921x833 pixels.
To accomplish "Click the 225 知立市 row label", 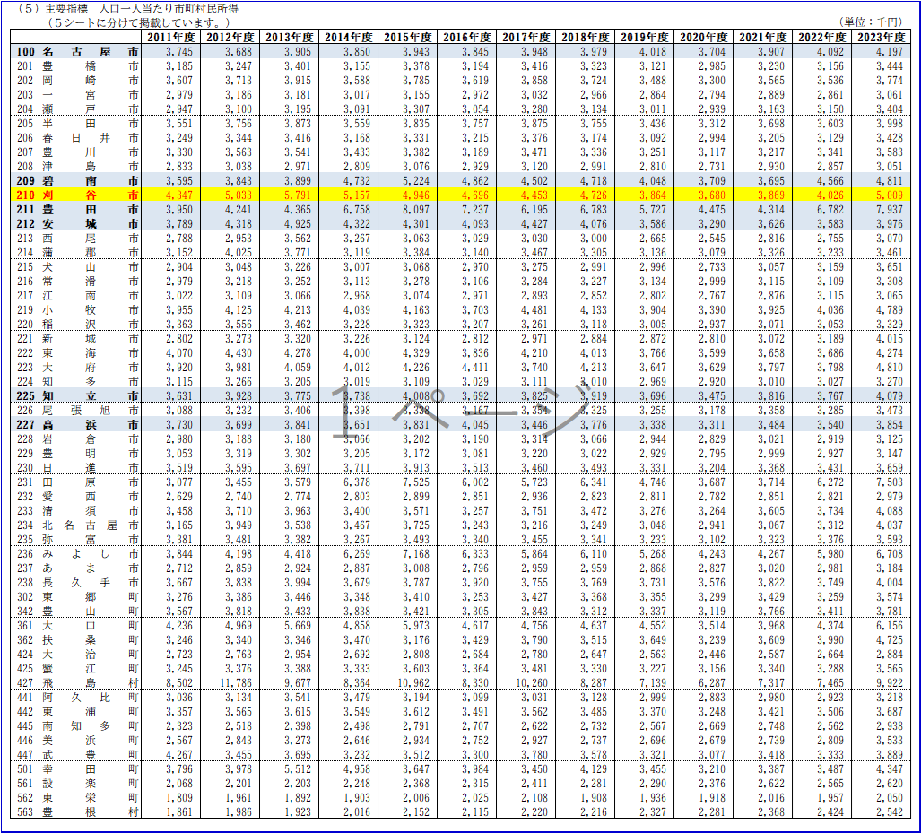I will tap(76, 396).
